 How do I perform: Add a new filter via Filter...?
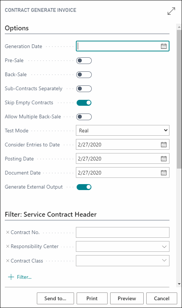[20, 277]
